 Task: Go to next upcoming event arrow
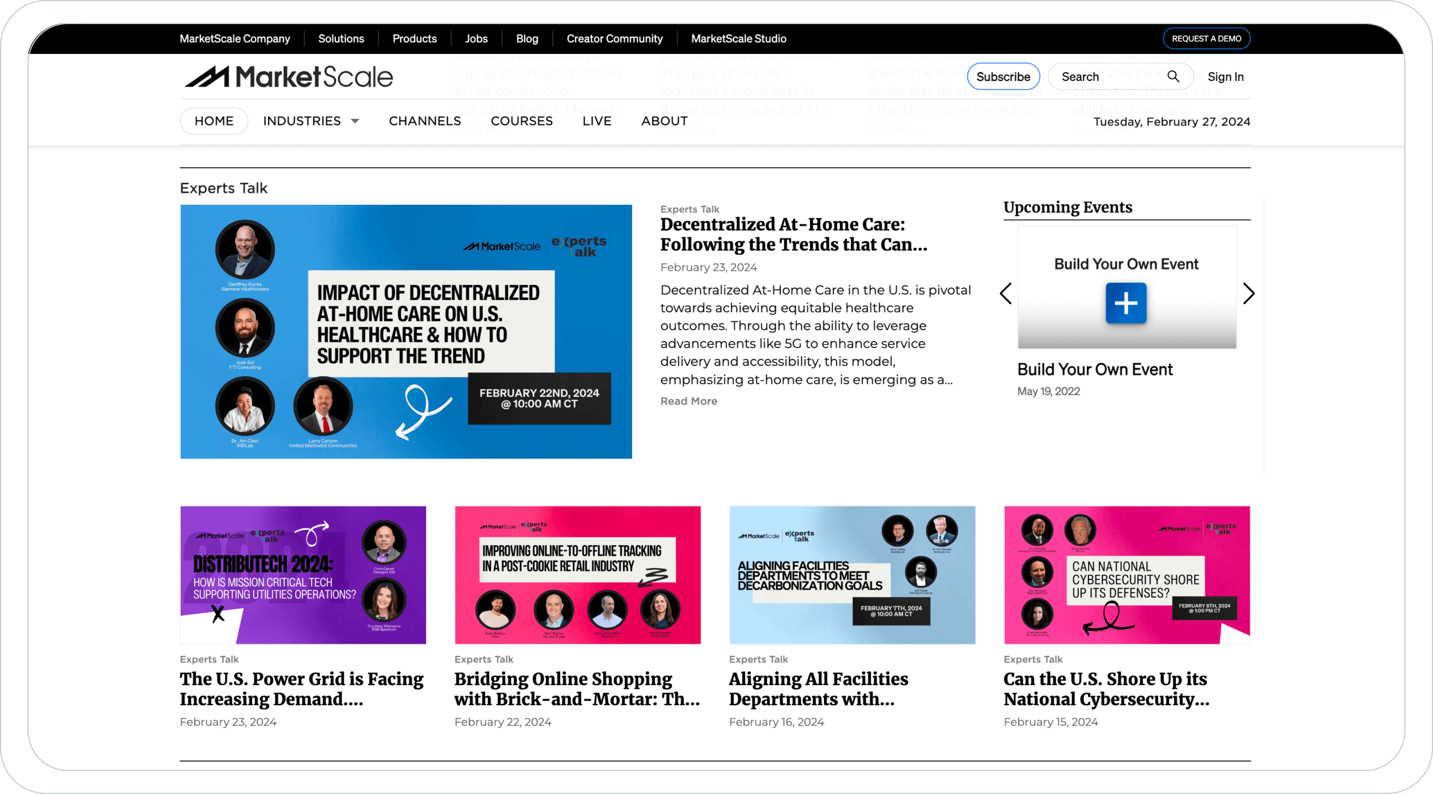click(x=1248, y=294)
